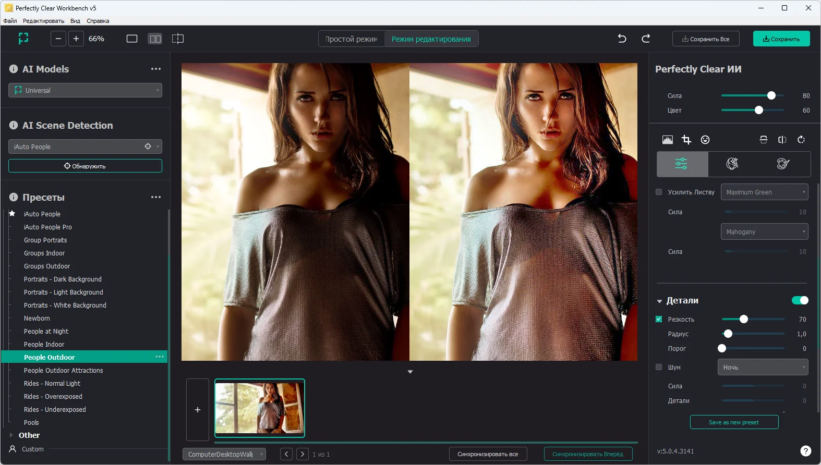Click the redo arrow icon
The height and width of the screenshot is (465, 821).
point(646,39)
